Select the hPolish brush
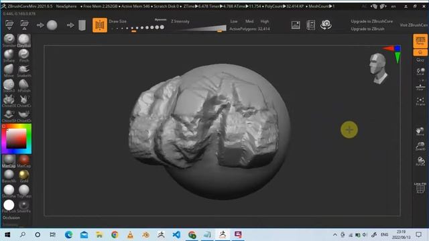This screenshot has height=241, width=429. point(24,86)
